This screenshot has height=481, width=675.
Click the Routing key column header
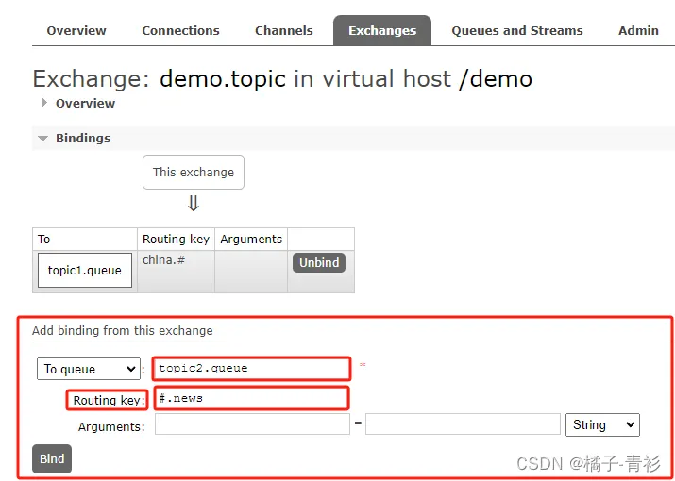point(177,240)
